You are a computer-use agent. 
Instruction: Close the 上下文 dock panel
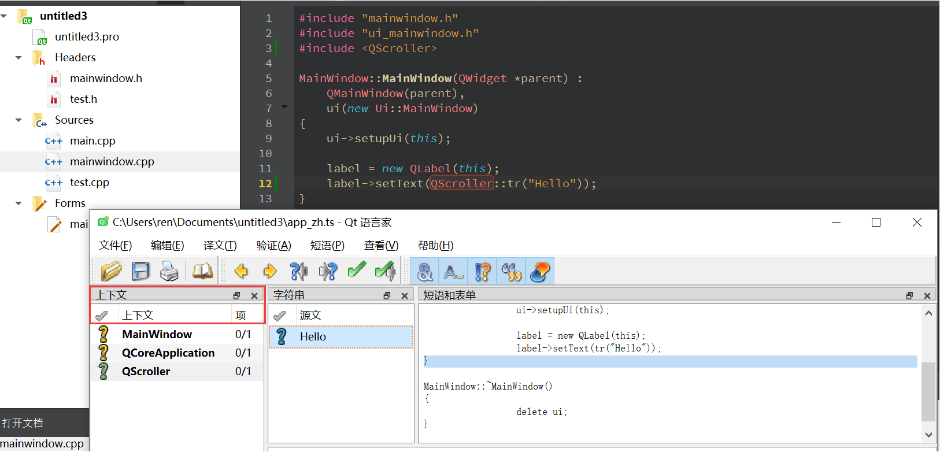(254, 295)
